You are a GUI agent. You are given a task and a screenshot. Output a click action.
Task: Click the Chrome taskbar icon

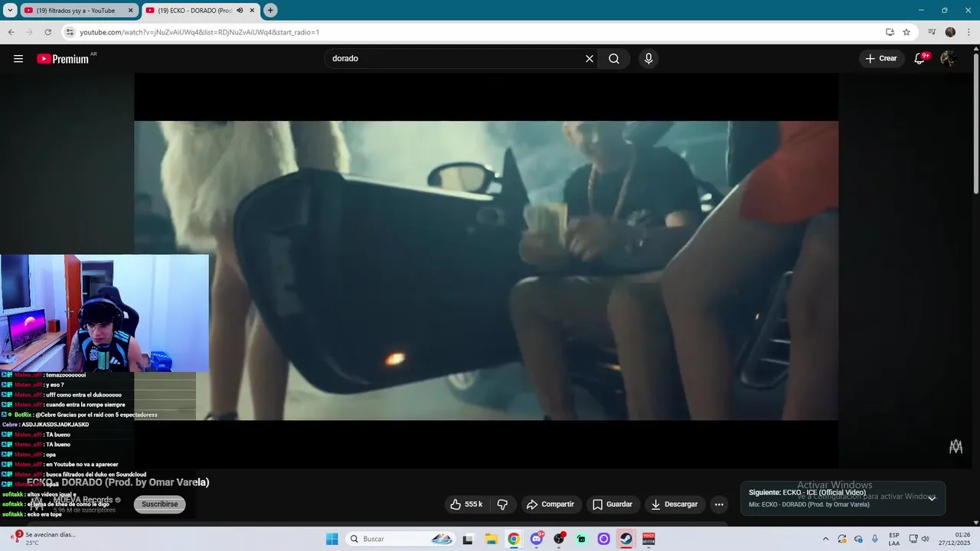[513, 539]
